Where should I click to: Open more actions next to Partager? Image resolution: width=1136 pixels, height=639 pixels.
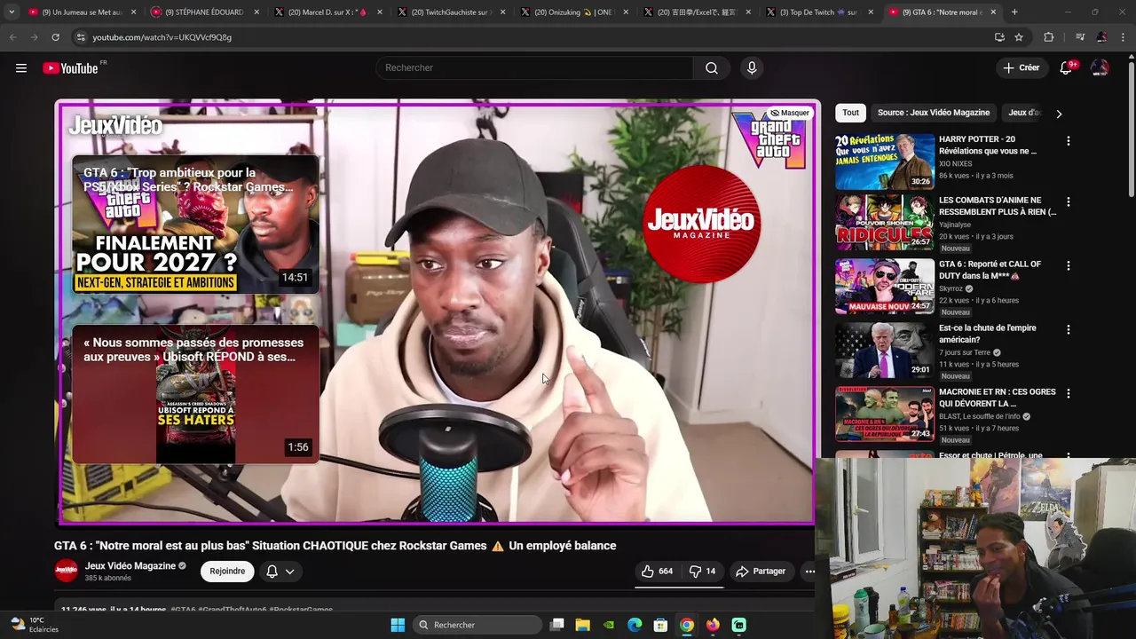click(x=809, y=572)
